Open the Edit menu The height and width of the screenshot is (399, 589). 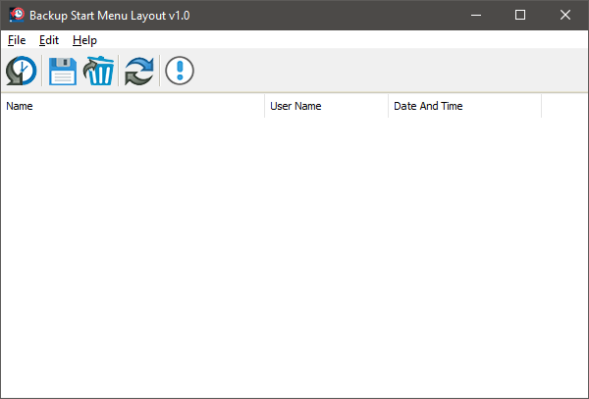coord(49,40)
